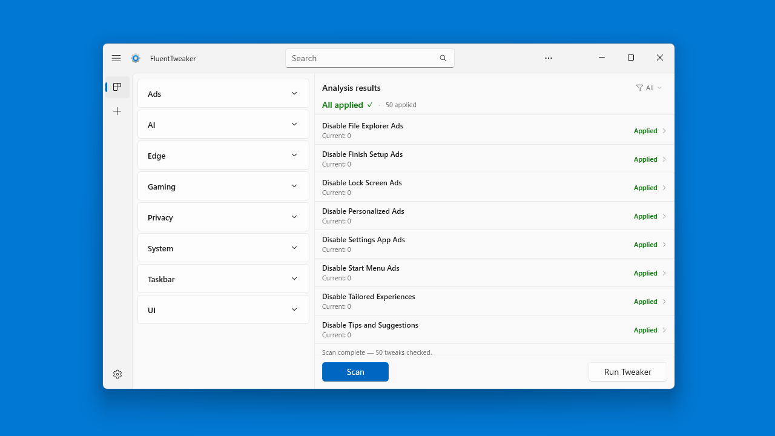Open the hamburger navigation menu
Image resolution: width=775 pixels, height=436 pixels.
tap(116, 58)
